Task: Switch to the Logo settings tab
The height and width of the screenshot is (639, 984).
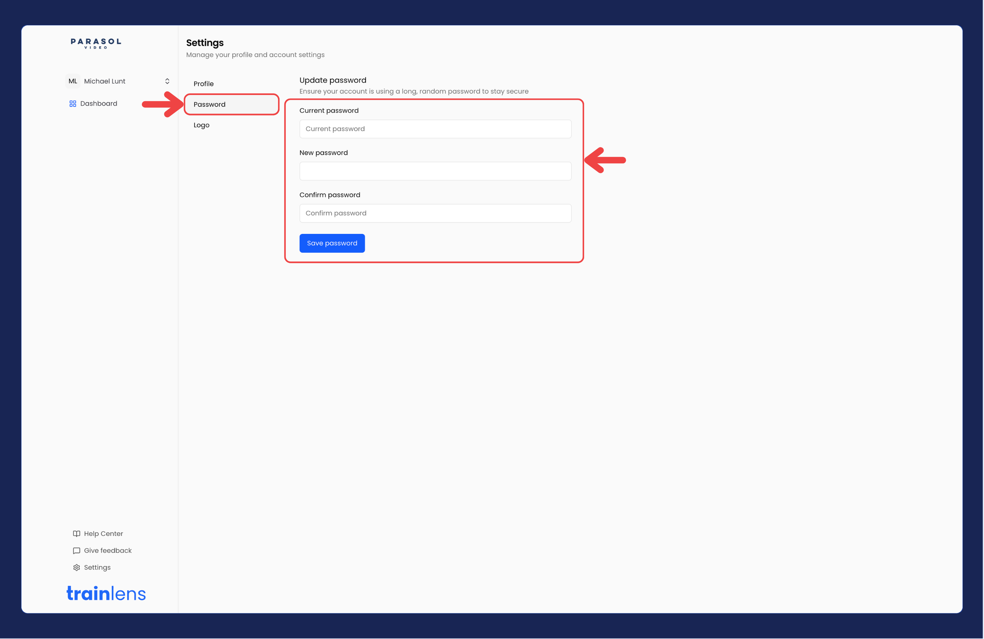Action: coord(232,125)
